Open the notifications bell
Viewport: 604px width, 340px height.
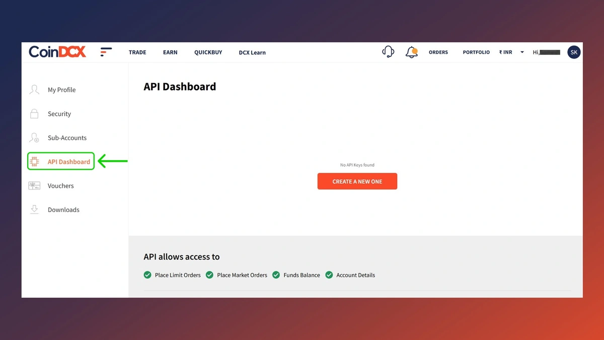[412, 52]
